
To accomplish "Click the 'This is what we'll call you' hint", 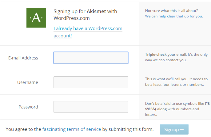I will click(x=176, y=79).
